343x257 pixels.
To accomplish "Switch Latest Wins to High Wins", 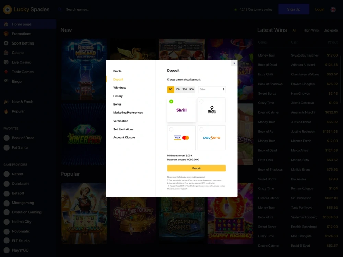I will click(x=311, y=30).
